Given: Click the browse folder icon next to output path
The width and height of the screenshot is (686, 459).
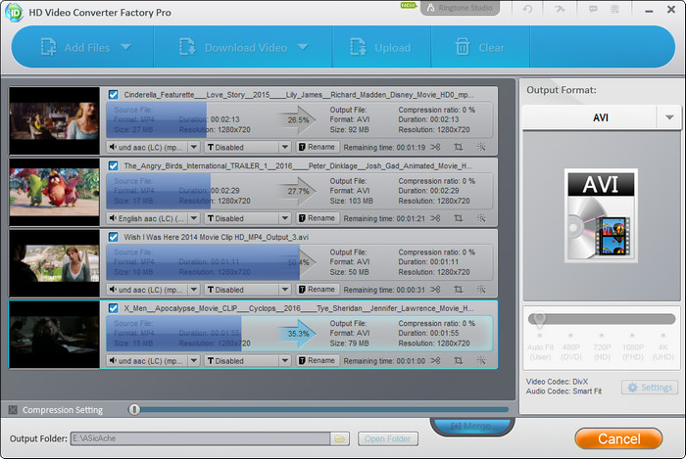Looking at the screenshot, I should pos(340,438).
